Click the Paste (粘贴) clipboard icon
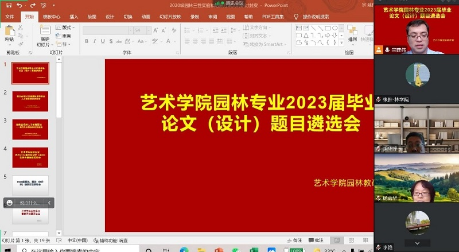Viewport: 459px width, 252px height. 9,34
